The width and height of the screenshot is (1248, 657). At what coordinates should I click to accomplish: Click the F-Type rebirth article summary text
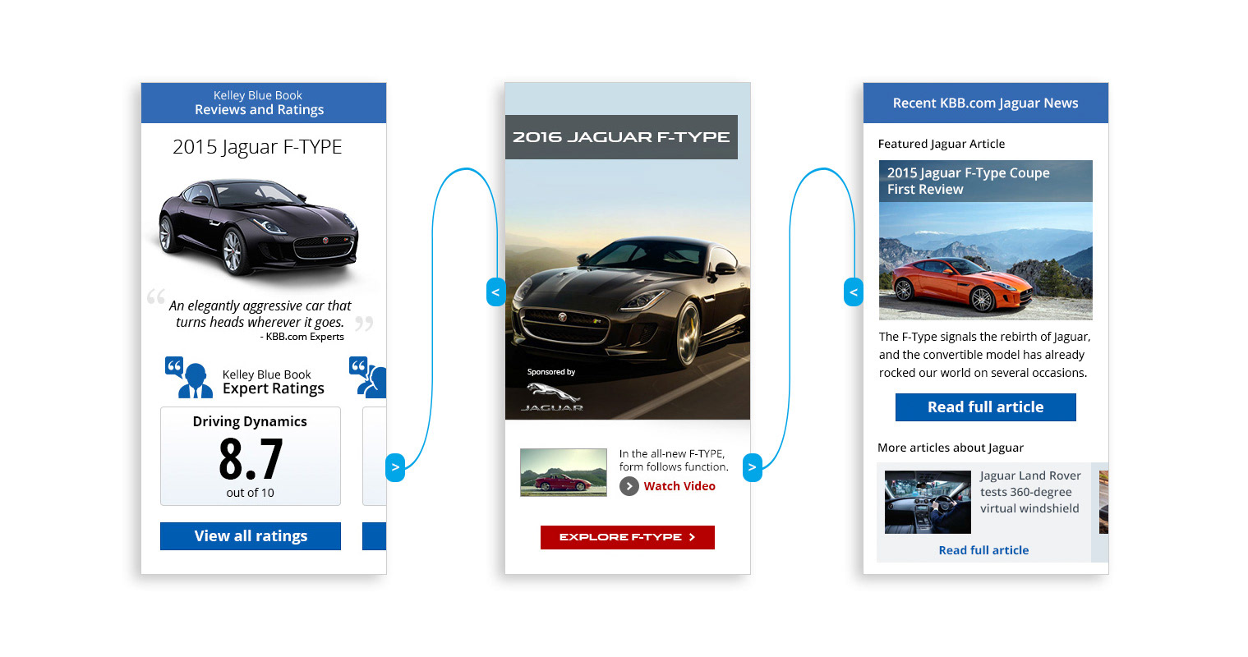click(x=984, y=355)
